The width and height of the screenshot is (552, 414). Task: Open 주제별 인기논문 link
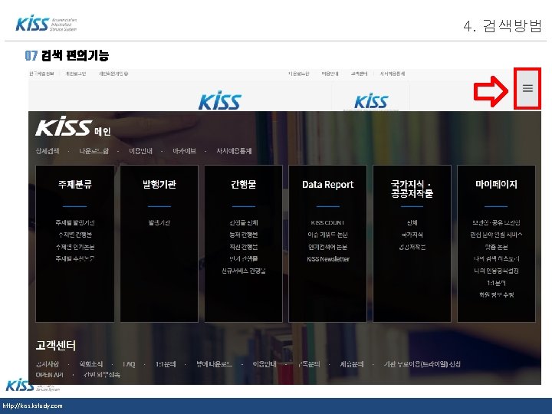75,247
